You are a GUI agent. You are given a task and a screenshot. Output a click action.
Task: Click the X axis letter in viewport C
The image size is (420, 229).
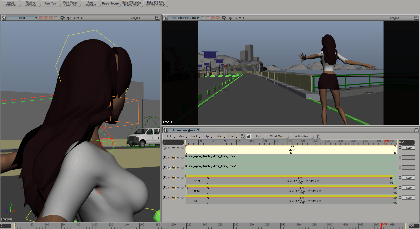(x=75, y=18)
